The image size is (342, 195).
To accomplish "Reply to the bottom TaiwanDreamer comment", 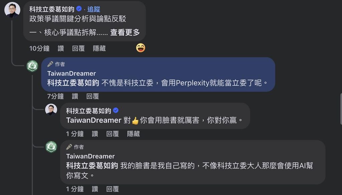I will tap(113, 189).
